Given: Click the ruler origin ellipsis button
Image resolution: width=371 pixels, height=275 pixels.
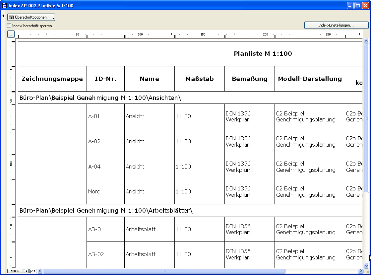Looking at the screenshot, I should click(x=11, y=34).
